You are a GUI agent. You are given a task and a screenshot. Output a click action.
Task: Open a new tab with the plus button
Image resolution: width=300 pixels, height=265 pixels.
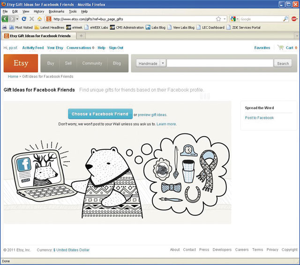point(81,36)
